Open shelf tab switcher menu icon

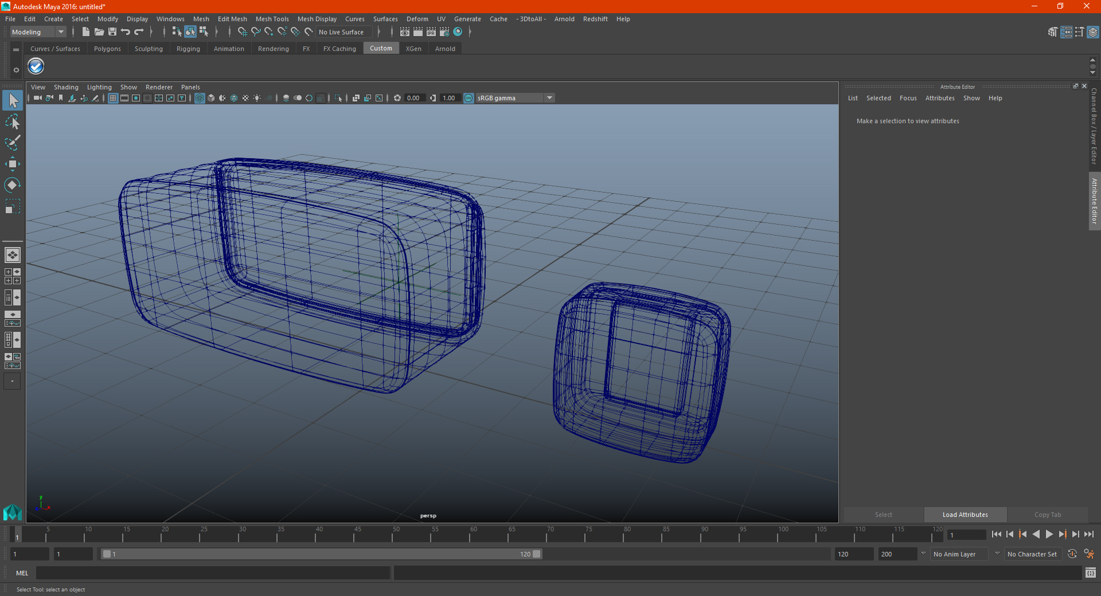coord(16,50)
